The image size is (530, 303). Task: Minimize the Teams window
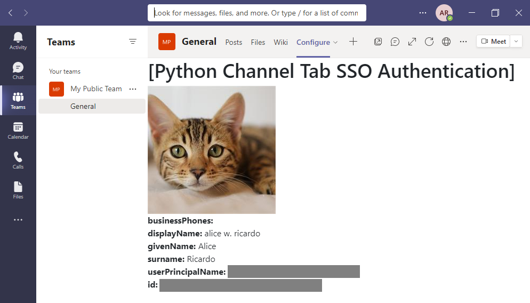(x=472, y=13)
